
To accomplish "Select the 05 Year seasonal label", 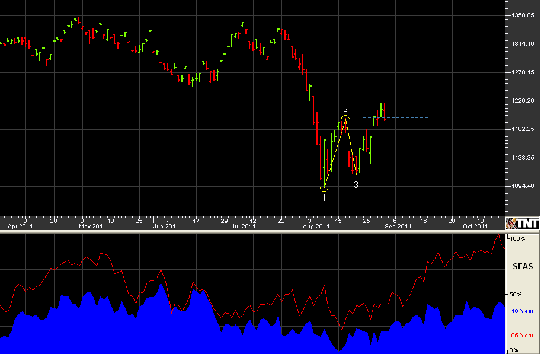I will click(x=522, y=336).
